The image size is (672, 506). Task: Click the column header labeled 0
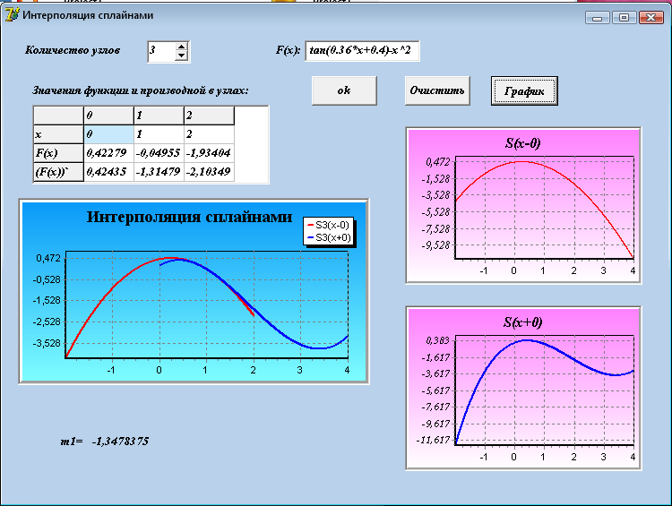click(108, 116)
